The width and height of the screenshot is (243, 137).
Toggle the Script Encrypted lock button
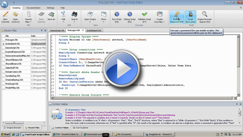pyautogui.click(x=191, y=17)
